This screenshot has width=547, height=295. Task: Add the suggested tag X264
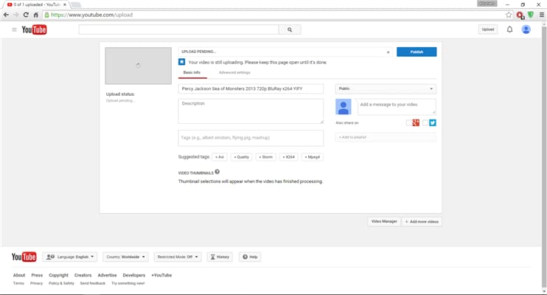(x=288, y=157)
